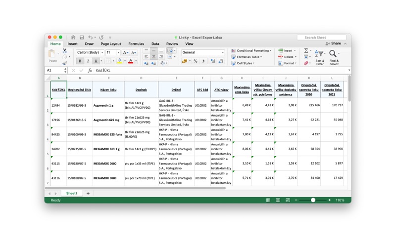Screen dimensions: 396x247
Task: Open the Delete cells dropdown
Action: pos(287,57)
